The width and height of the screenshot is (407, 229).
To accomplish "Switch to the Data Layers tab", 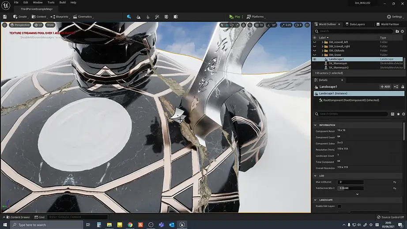I will (355, 24).
